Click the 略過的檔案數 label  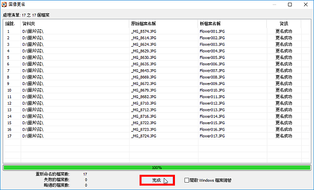pyautogui.click(x=57, y=185)
